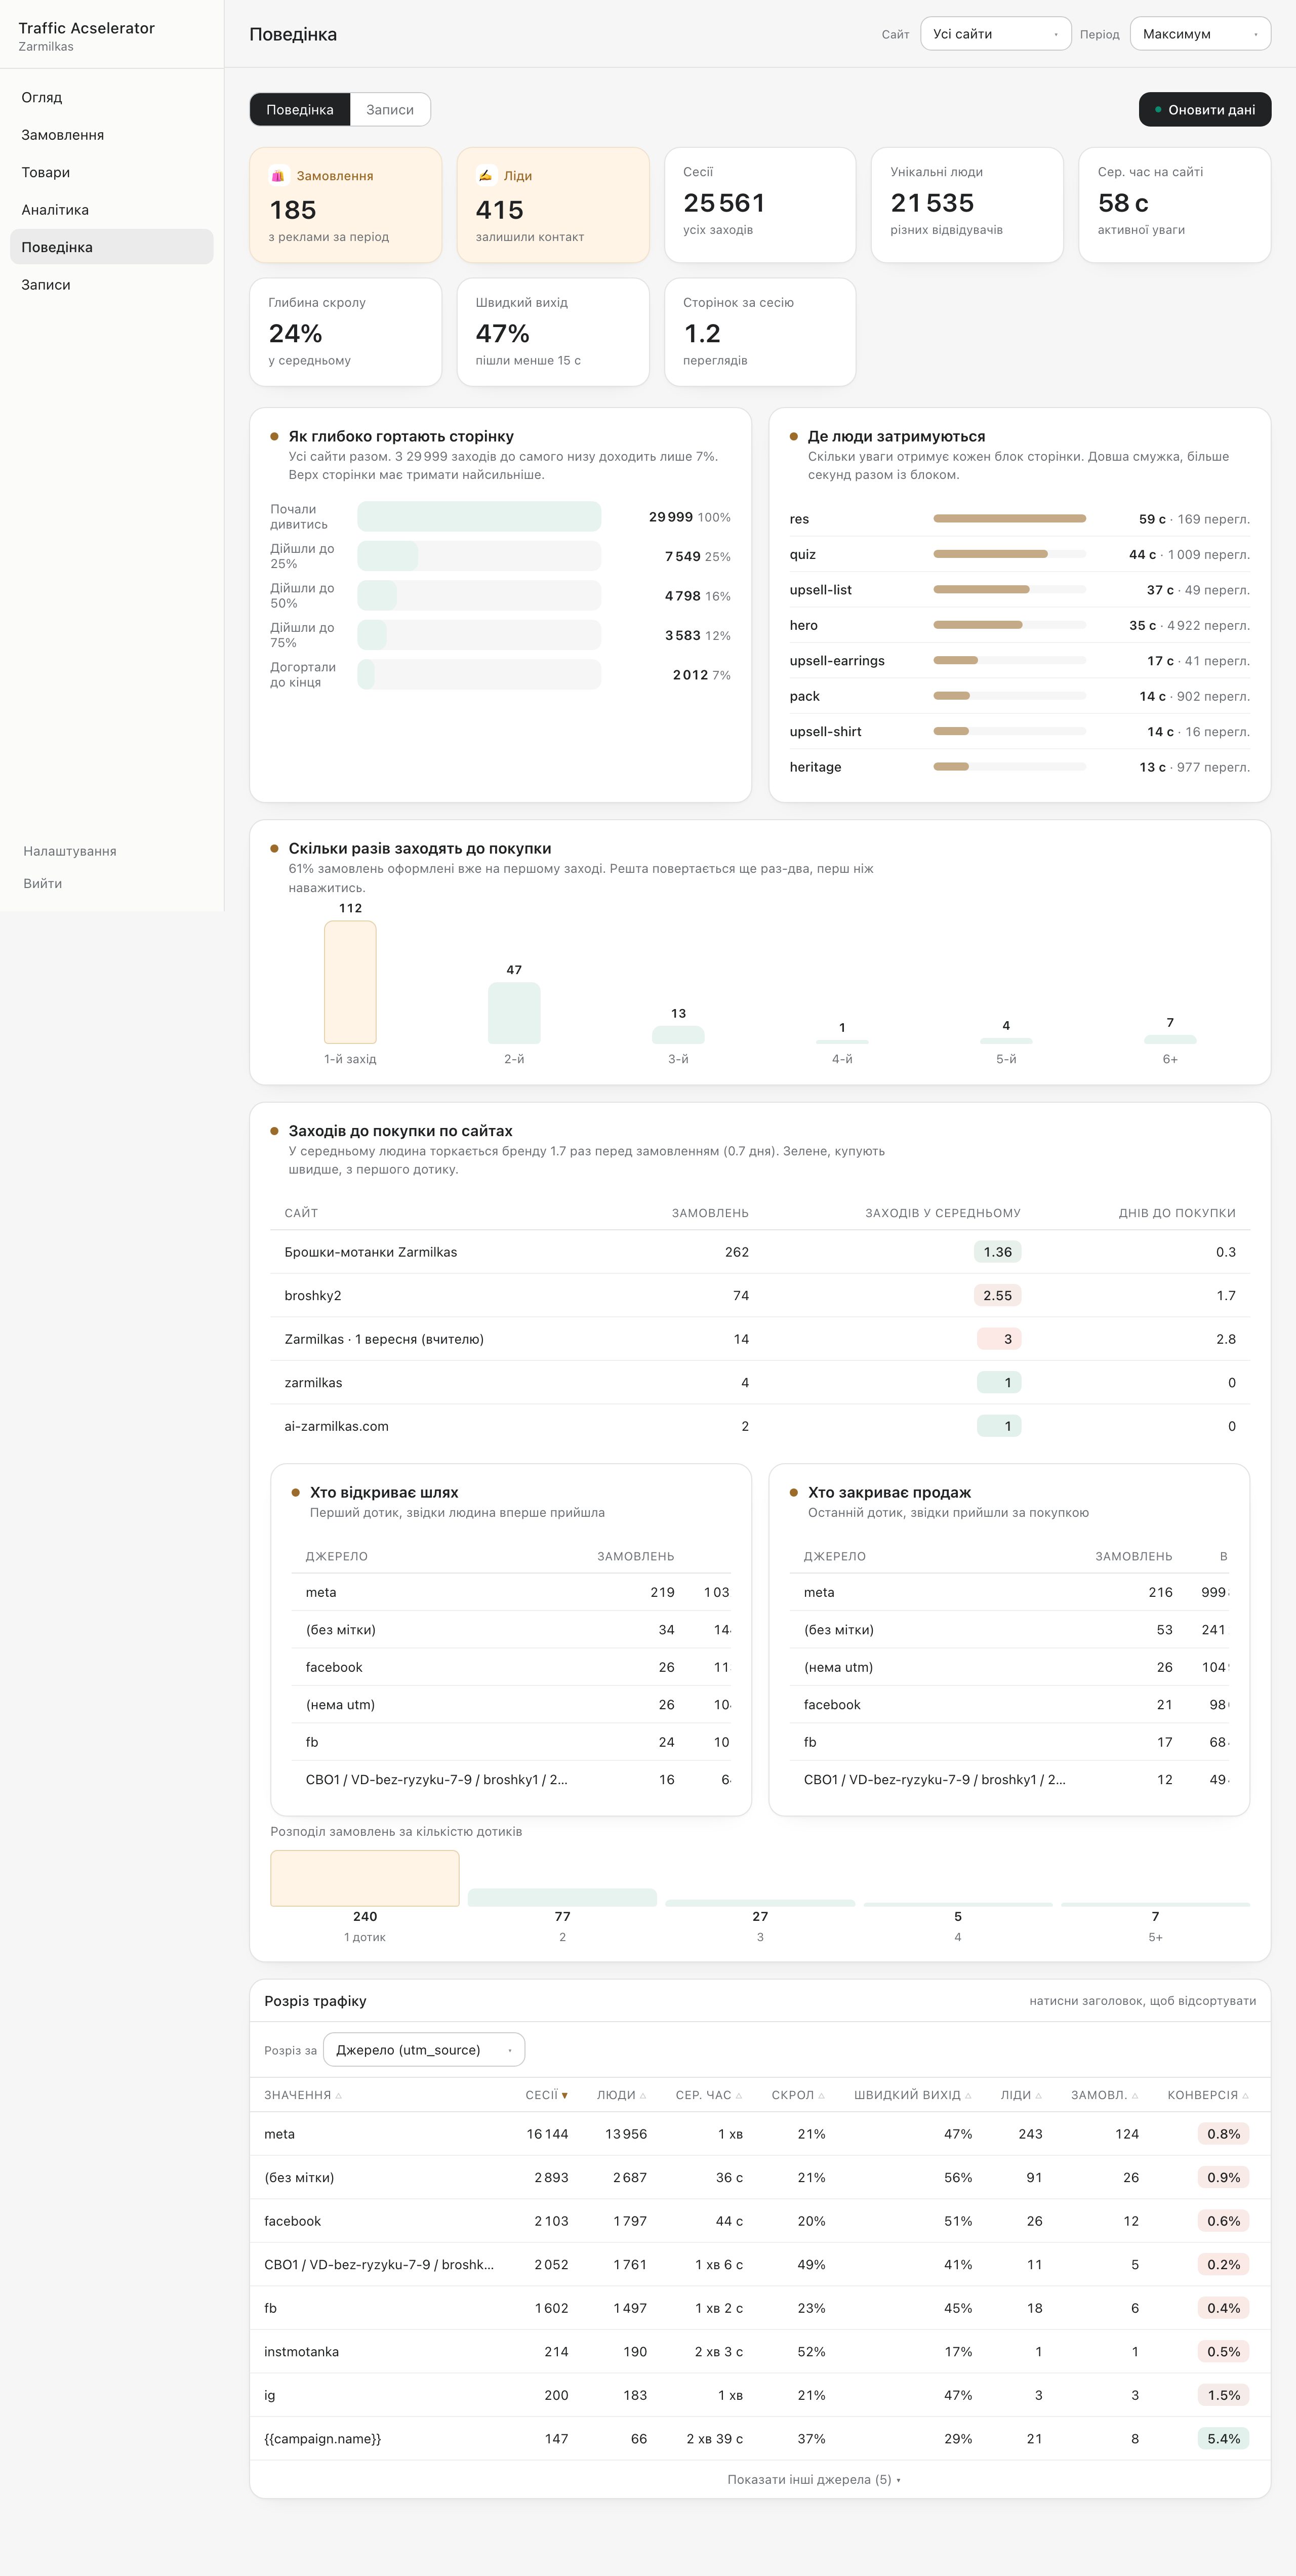
Task: Click the Сер. час на сайті card
Action: (x=1175, y=205)
